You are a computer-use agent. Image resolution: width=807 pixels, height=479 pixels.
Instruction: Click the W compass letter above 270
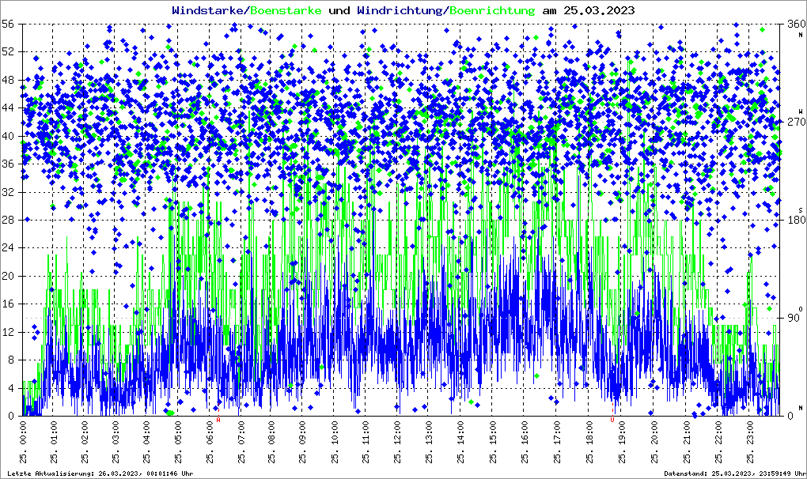(x=801, y=111)
